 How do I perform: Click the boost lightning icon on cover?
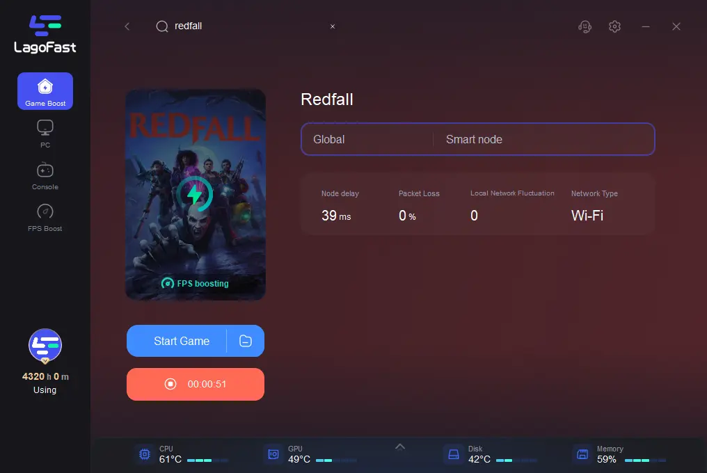195,194
